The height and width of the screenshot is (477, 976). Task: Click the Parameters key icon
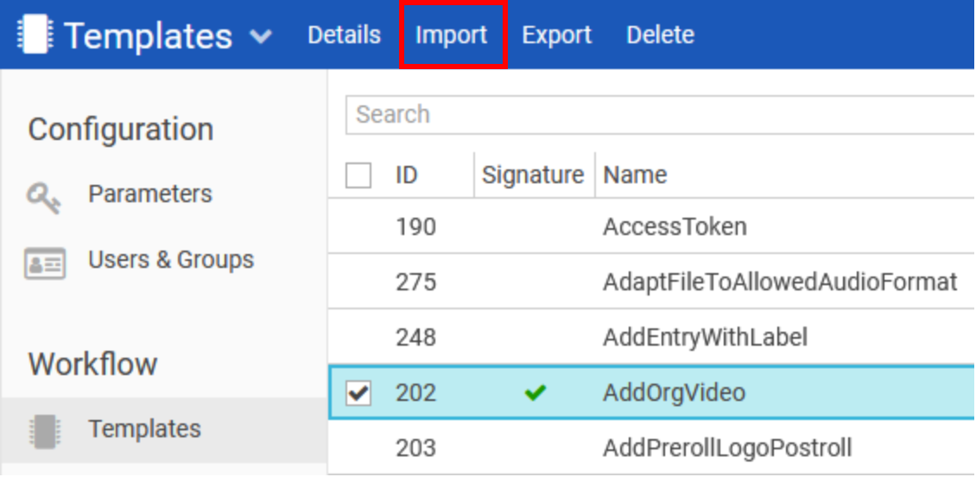click(44, 198)
